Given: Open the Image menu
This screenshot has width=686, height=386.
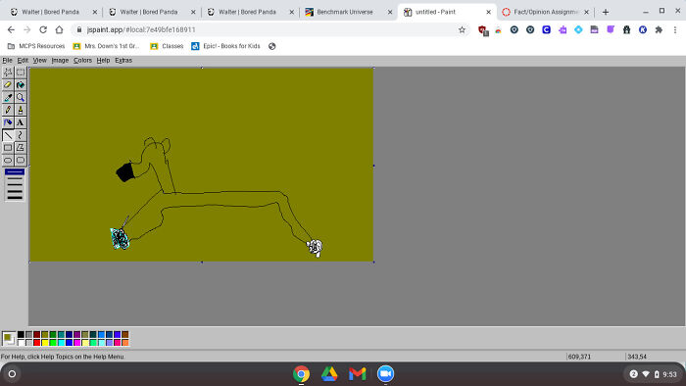Looking at the screenshot, I should pos(60,61).
